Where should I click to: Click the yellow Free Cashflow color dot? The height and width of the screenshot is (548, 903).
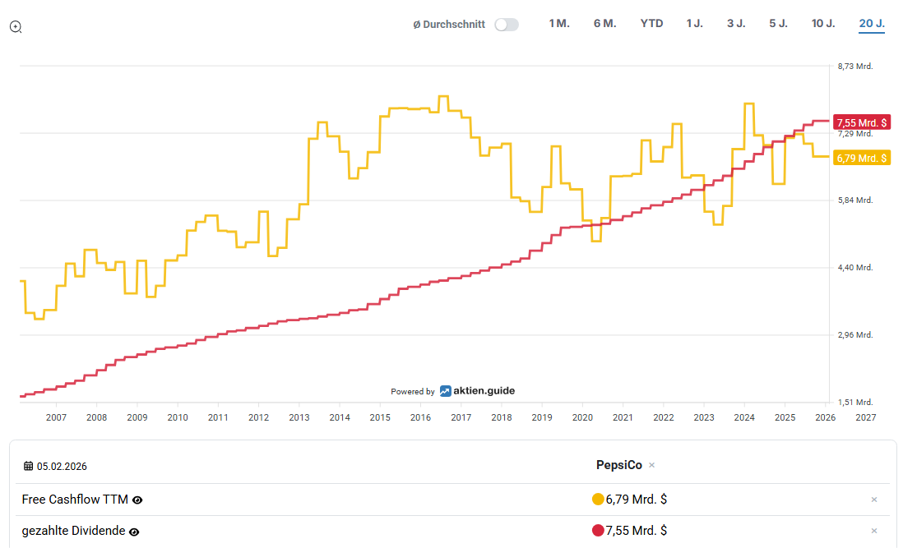pyautogui.click(x=598, y=499)
